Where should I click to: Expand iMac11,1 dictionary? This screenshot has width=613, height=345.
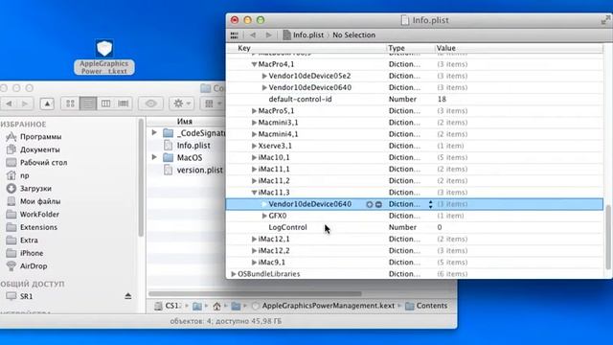pos(254,170)
